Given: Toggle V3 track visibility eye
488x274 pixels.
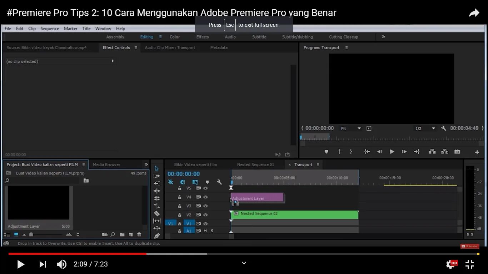Looking at the screenshot, I should tap(205, 206).
